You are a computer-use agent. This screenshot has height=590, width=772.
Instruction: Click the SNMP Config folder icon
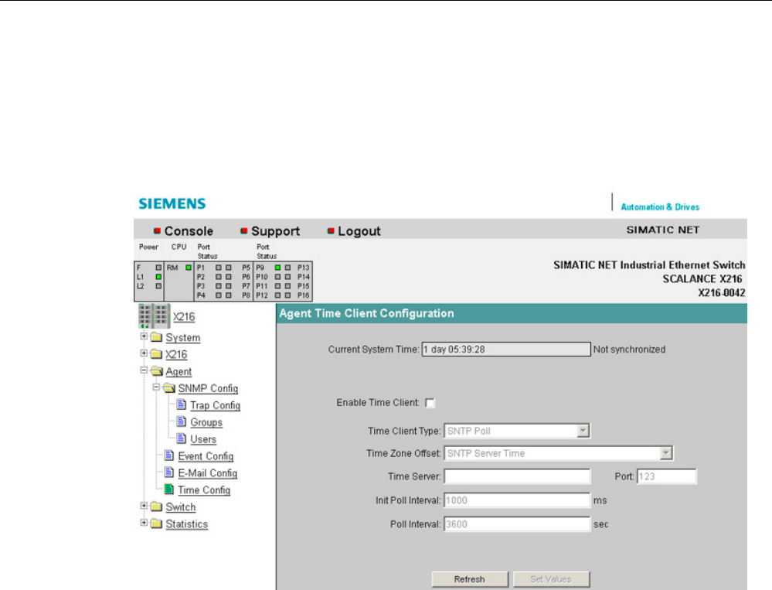169,388
